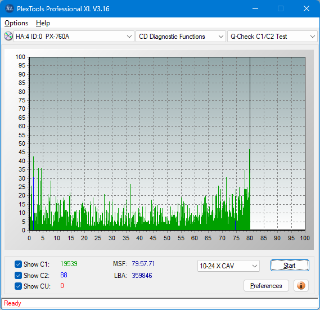Click the PlexTools XL app logo
This screenshot has width=320, height=310.
(10, 8)
